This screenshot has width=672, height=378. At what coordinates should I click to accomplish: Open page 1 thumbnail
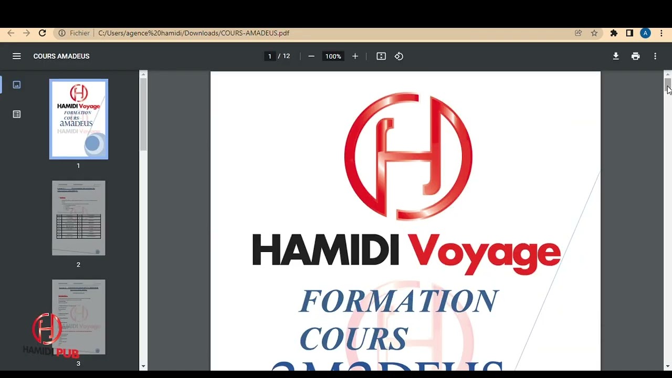click(x=79, y=119)
